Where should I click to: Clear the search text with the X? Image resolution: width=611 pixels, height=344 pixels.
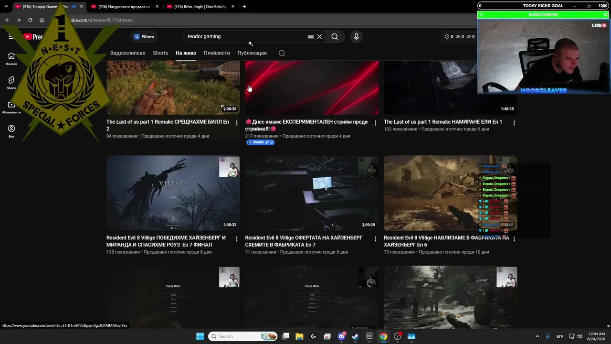point(320,36)
